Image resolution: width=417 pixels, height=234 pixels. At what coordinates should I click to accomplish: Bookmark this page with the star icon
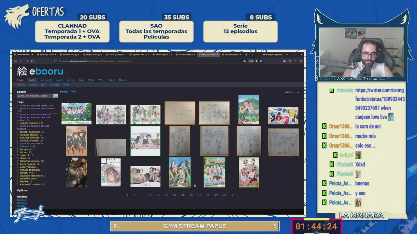click(261, 61)
